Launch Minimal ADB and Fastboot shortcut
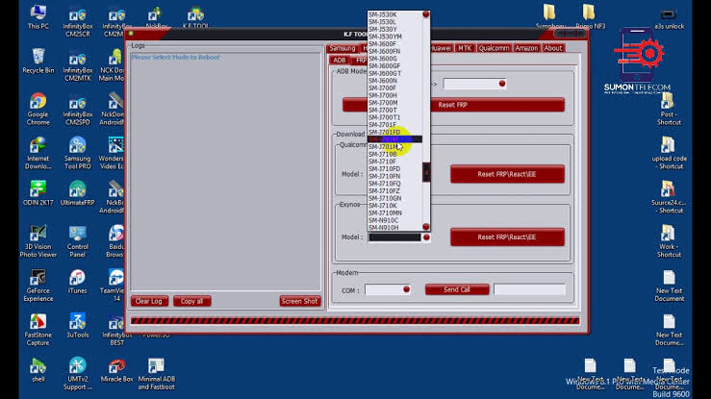Image resolution: width=711 pixels, height=399 pixels. 157,374
